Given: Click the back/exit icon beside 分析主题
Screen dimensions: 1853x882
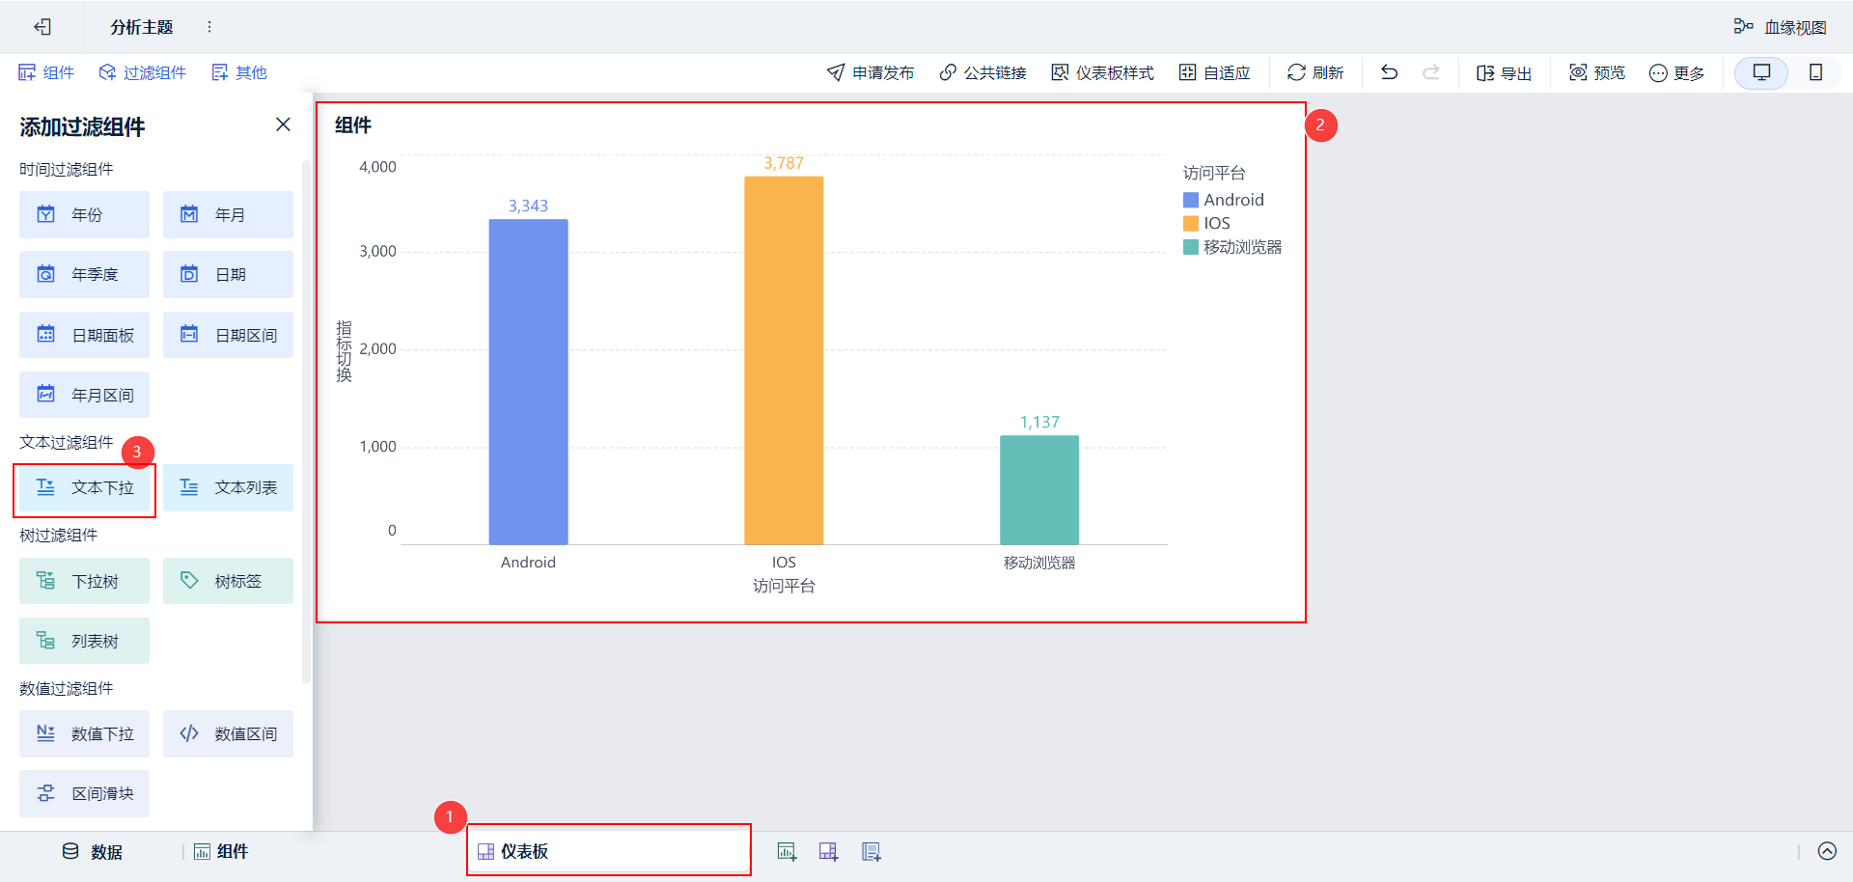Looking at the screenshot, I should pyautogui.click(x=42, y=27).
